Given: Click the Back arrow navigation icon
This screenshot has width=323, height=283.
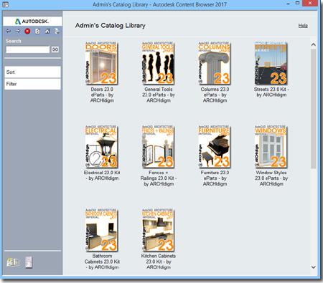Looking at the screenshot, I should (x=9, y=31).
